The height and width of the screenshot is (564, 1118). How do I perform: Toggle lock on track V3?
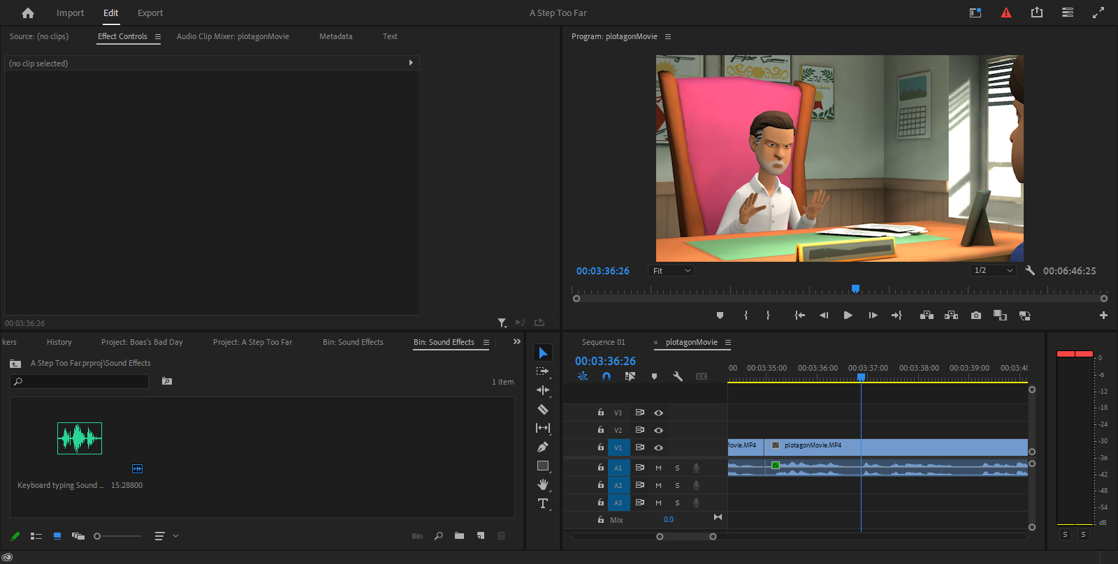pyautogui.click(x=600, y=413)
